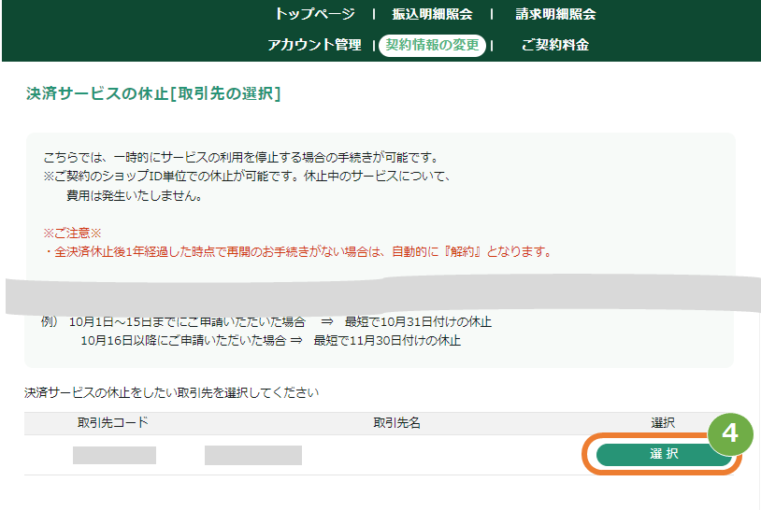Click the 取引先名 column header
Image resolution: width=761 pixels, height=510 pixels.
click(396, 423)
